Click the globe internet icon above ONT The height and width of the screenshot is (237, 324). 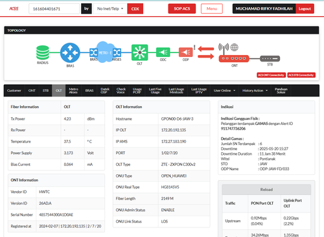[235, 47]
